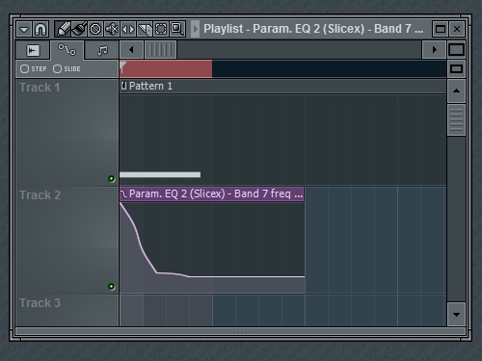Viewport: 482px width, 361px height.
Task: Select the Select tool
Action: point(161,29)
